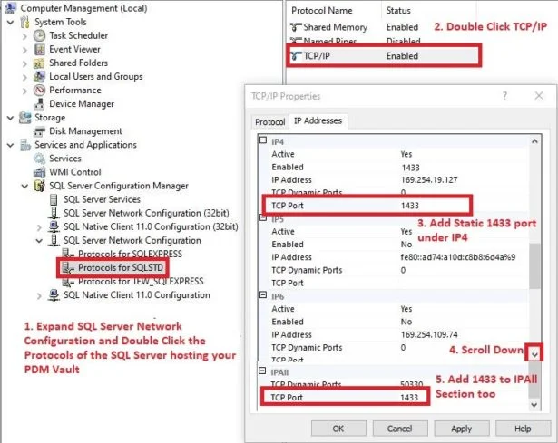This screenshot has height=443, width=558.
Task: Select the IP6 IP Address 169.254.109.74 value
Action: click(x=429, y=334)
